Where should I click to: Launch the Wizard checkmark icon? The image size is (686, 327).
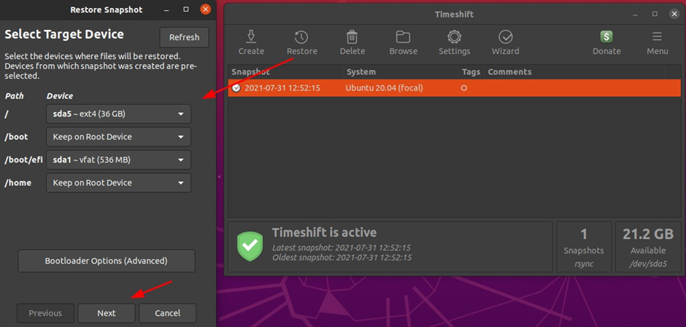pyautogui.click(x=505, y=37)
